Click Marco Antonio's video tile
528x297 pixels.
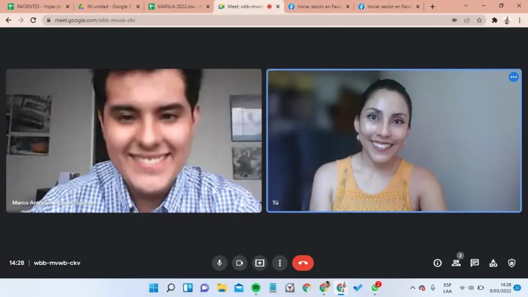click(x=134, y=141)
